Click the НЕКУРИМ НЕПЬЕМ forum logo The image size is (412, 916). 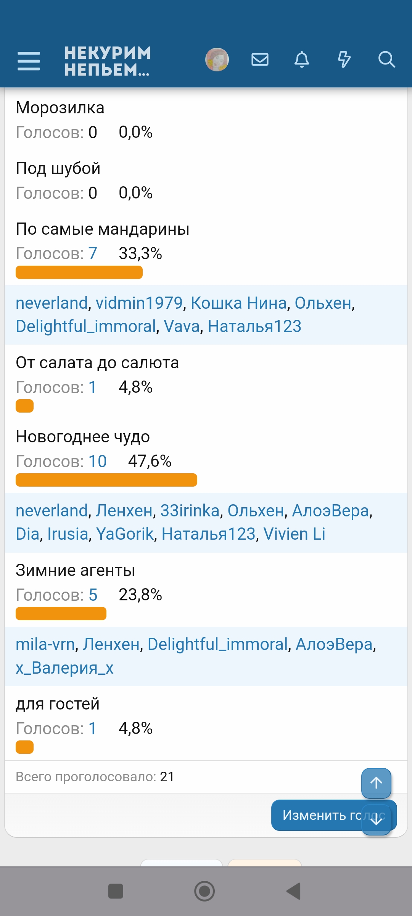[108, 61]
